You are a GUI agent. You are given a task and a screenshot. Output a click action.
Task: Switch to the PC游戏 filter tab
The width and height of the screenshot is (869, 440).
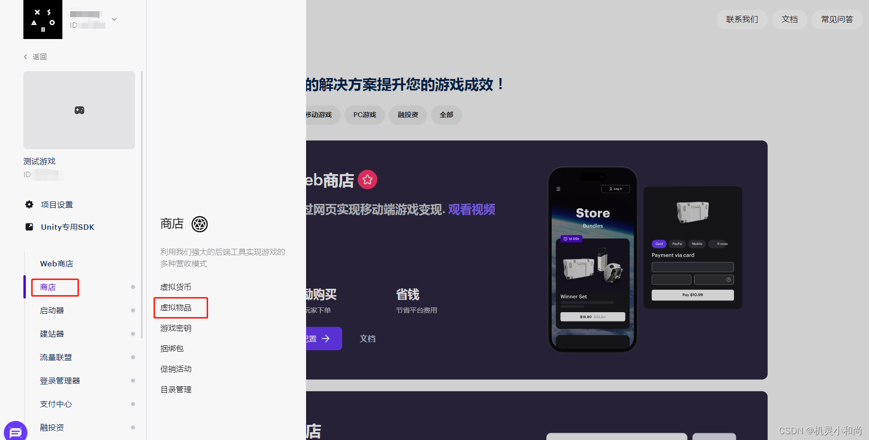click(x=365, y=115)
